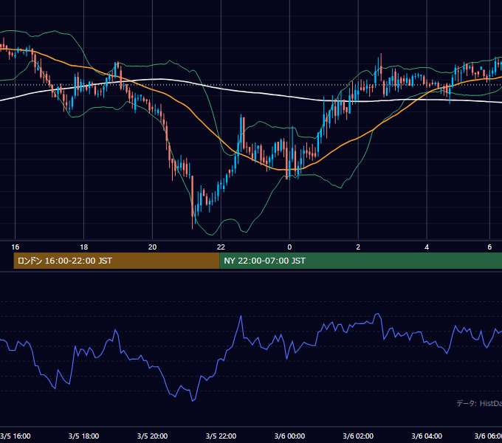Click the upper time axis label 6
Image resolution: width=502 pixels, height=443 pixels.
tap(489, 247)
